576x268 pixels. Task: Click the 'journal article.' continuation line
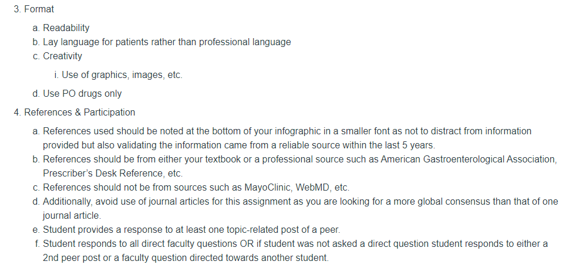[x=72, y=215]
